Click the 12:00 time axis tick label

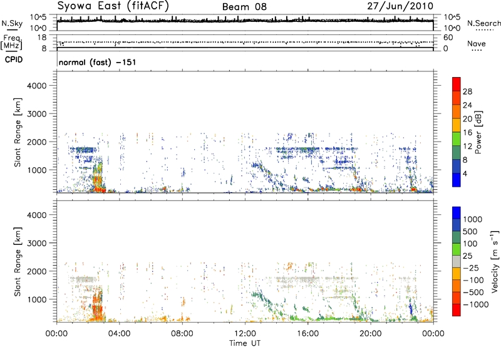coord(245,334)
